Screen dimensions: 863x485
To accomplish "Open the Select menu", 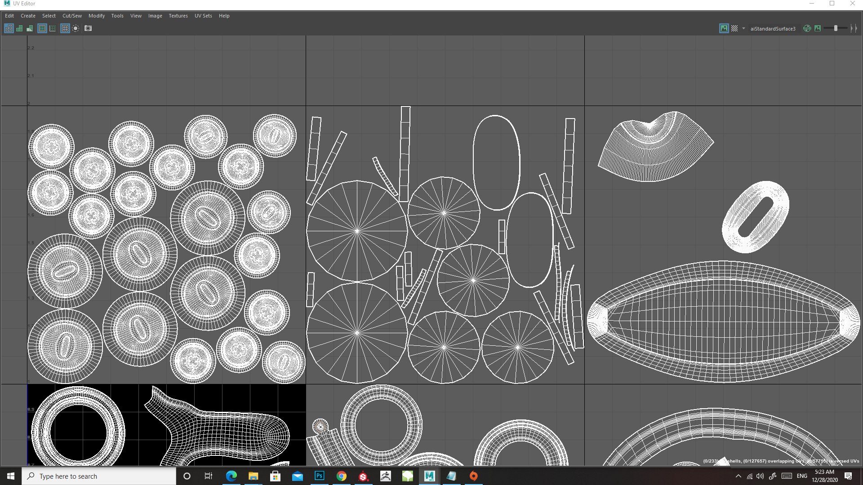I will pos(49,16).
